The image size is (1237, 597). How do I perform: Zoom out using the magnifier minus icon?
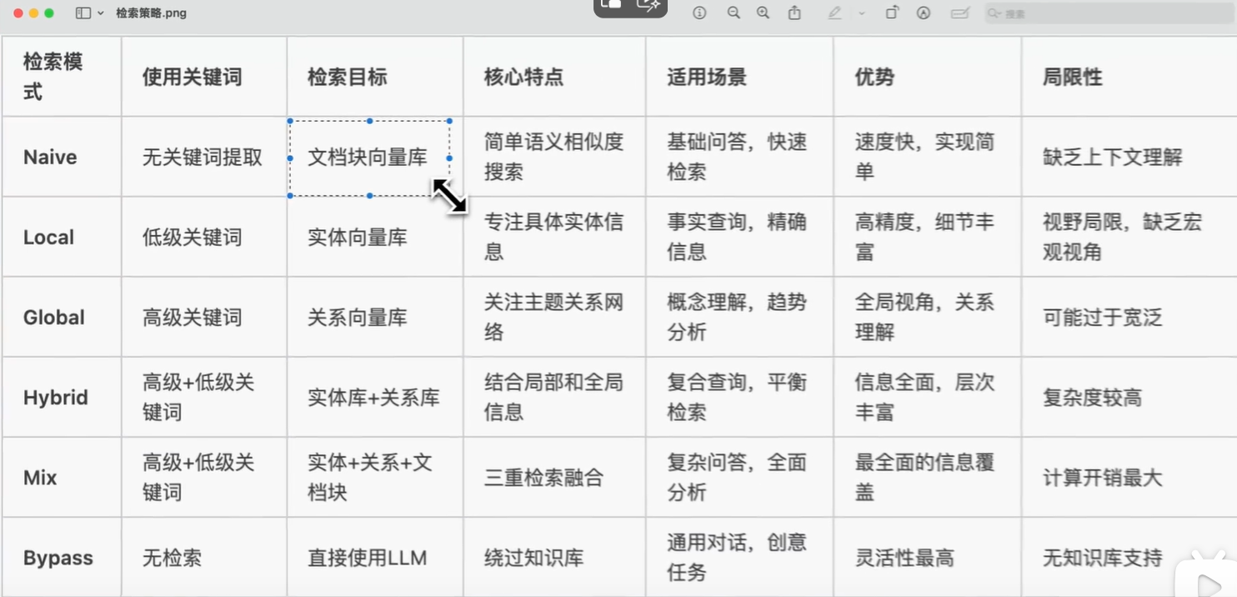(733, 13)
